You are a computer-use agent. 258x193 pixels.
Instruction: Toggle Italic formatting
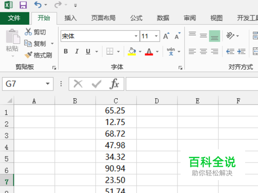pos(77,51)
